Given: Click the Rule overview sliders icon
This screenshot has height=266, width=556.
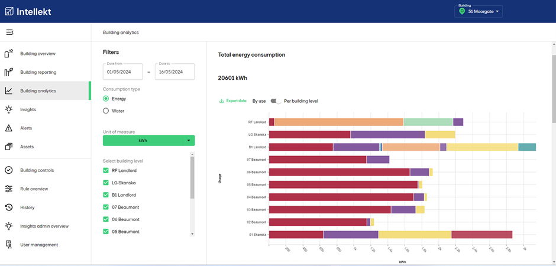Looking at the screenshot, I should 9,189.
